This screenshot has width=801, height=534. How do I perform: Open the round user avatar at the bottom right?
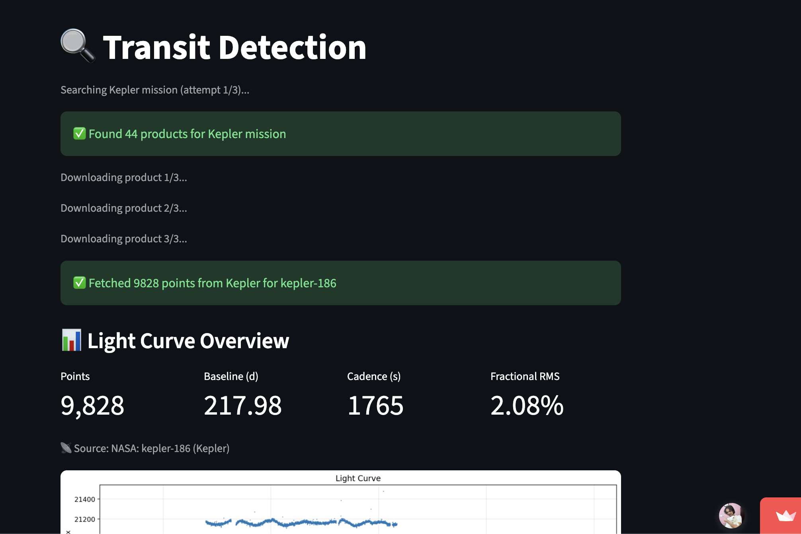pos(731,516)
